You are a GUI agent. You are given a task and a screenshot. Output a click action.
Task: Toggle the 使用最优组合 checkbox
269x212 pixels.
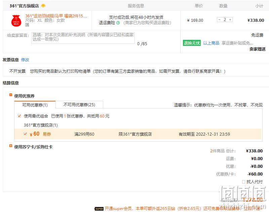click(x=20, y=116)
